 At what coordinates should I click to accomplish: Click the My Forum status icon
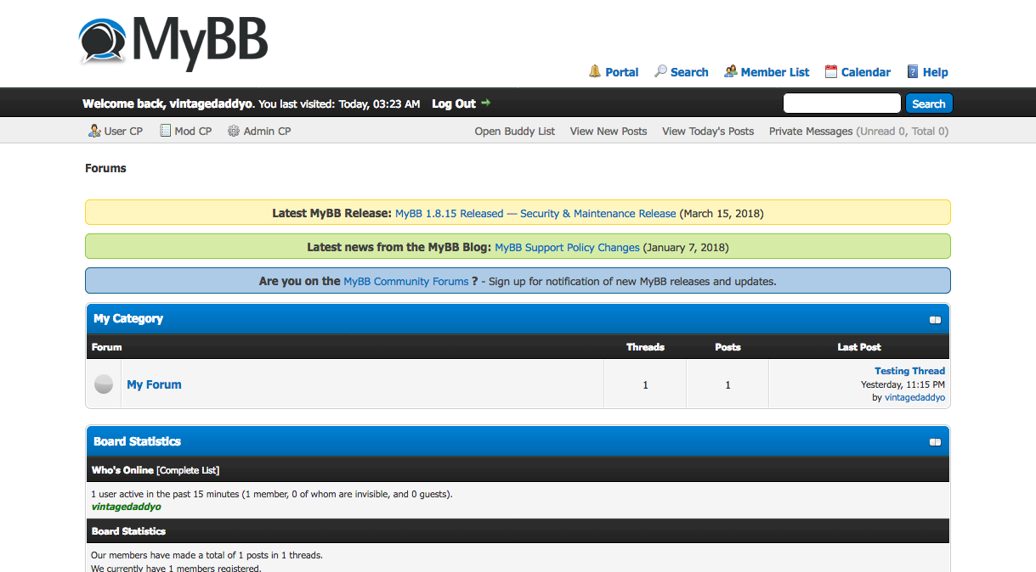[x=103, y=384]
